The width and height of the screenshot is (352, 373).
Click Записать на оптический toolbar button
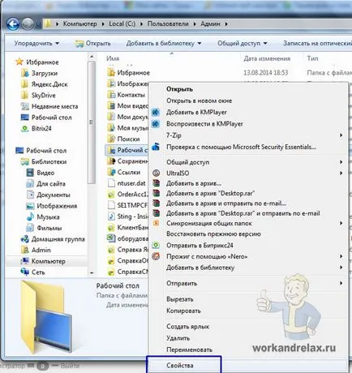click(x=317, y=43)
